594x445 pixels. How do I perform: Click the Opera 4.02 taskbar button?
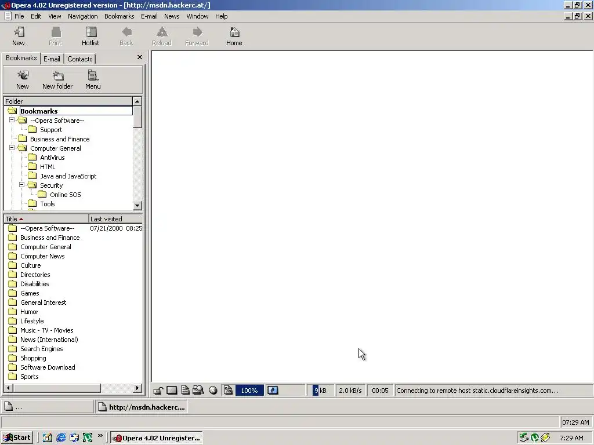pos(157,438)
